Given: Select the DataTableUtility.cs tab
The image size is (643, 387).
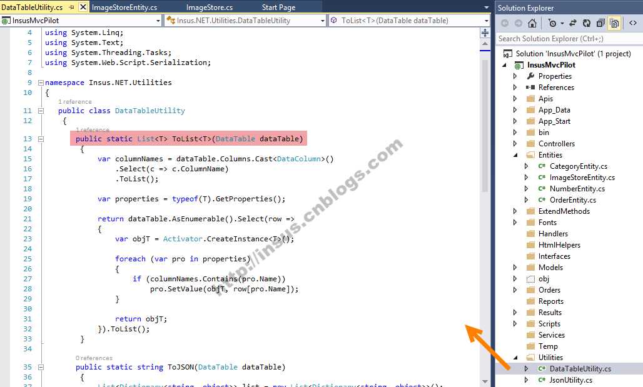Looking at the screenshot, I should point(32,8).
